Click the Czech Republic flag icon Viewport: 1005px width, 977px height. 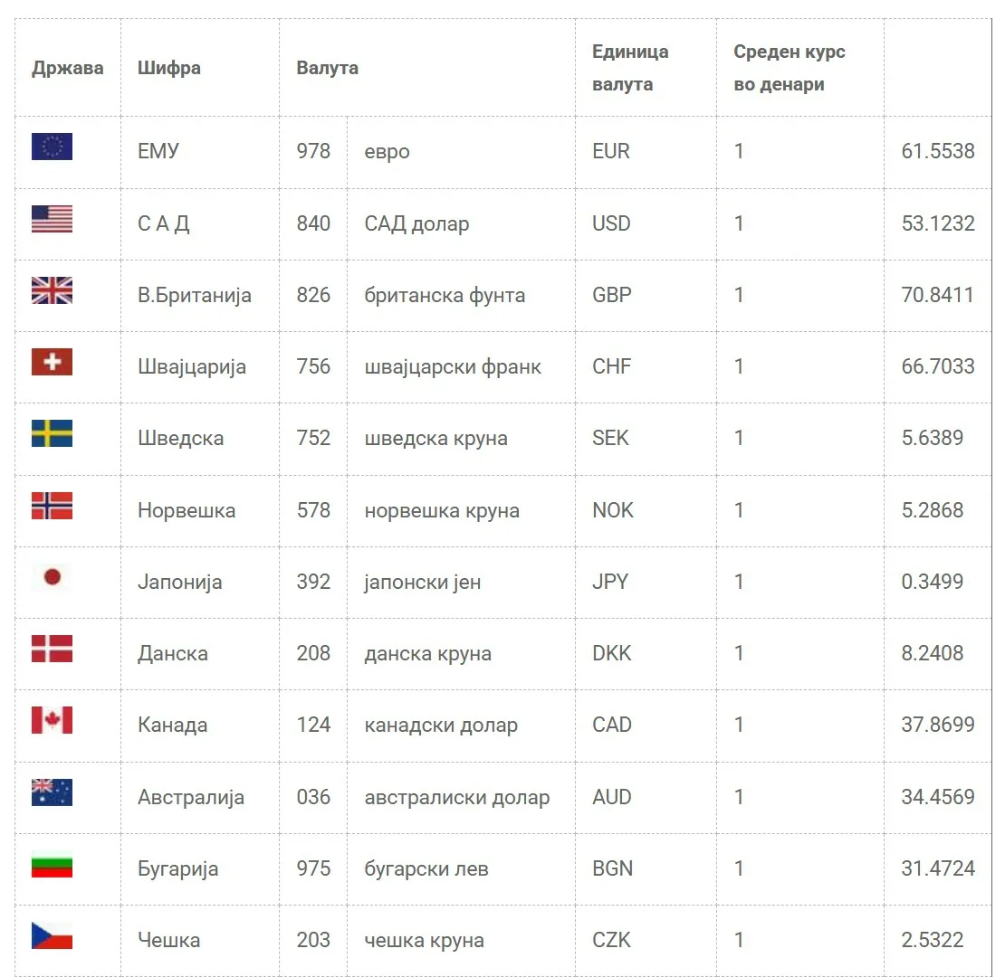(x=52, y=936)
